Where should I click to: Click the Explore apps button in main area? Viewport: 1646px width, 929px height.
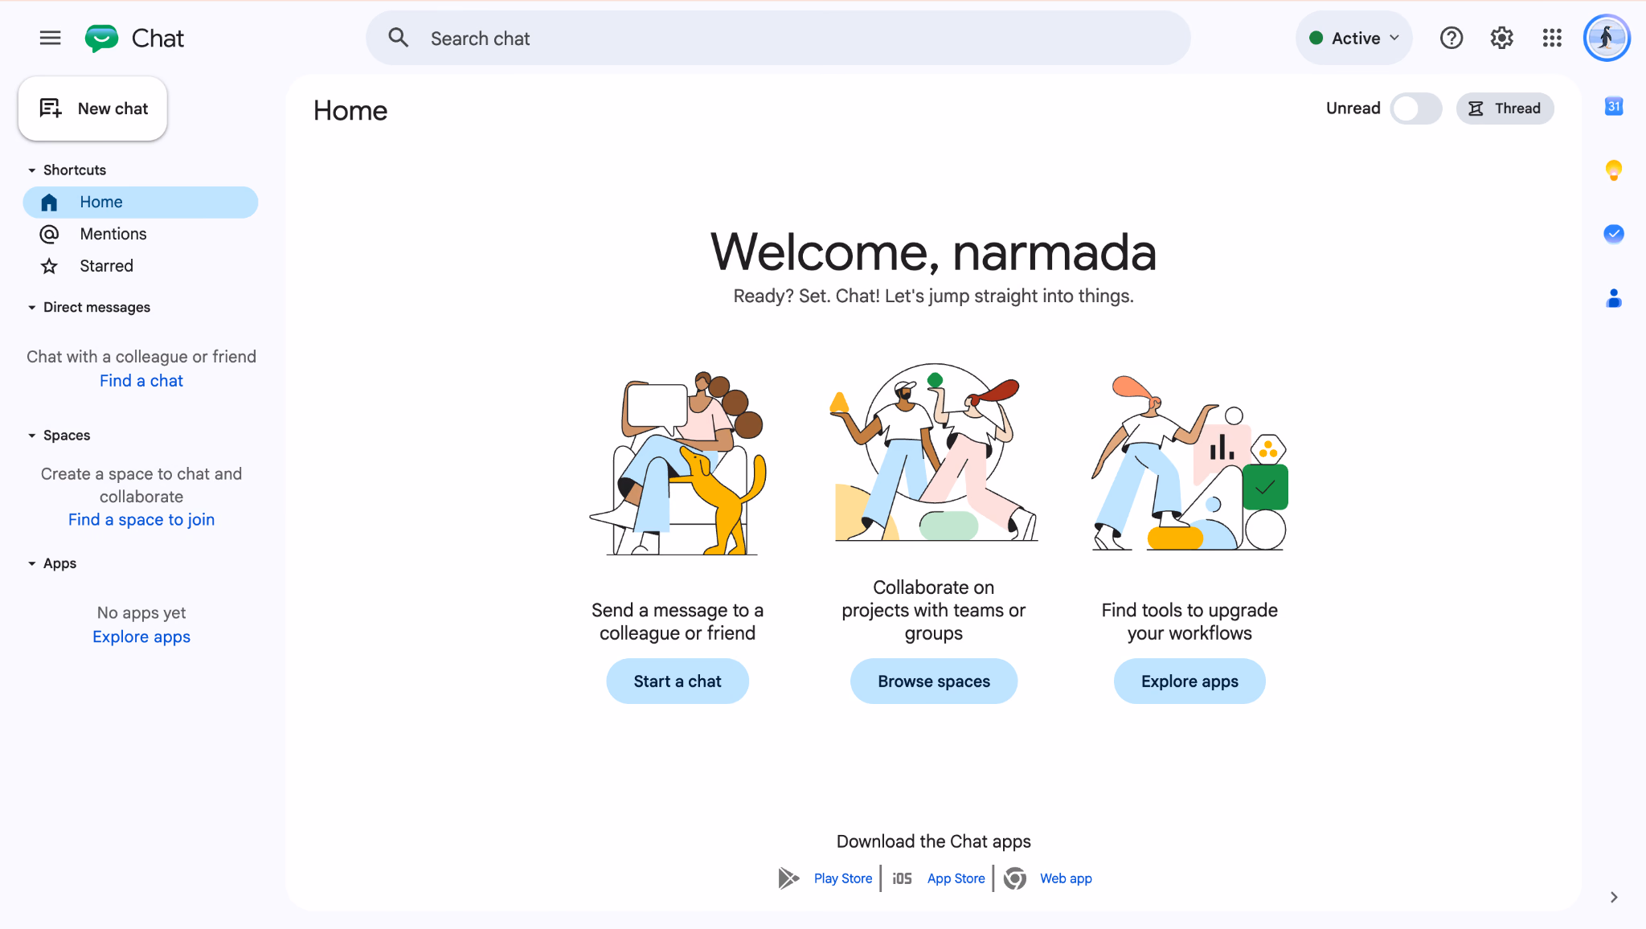pos(1189,681)
